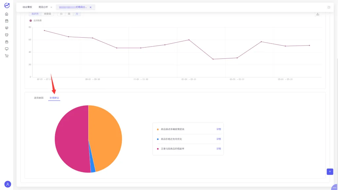Switch granularity to 周

69,14
